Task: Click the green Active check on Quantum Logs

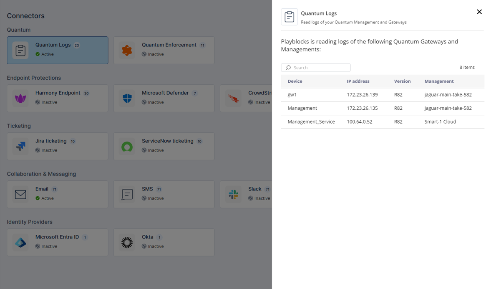Action: [38, 54]
